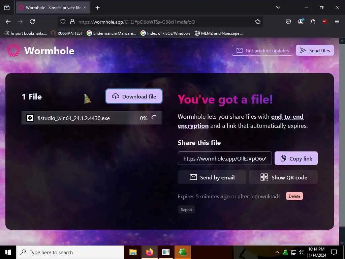
Task: Reload the current page
Action: [32, 22]
